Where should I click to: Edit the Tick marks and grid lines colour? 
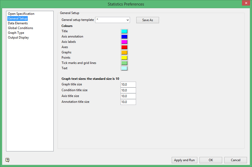[124, 63]
